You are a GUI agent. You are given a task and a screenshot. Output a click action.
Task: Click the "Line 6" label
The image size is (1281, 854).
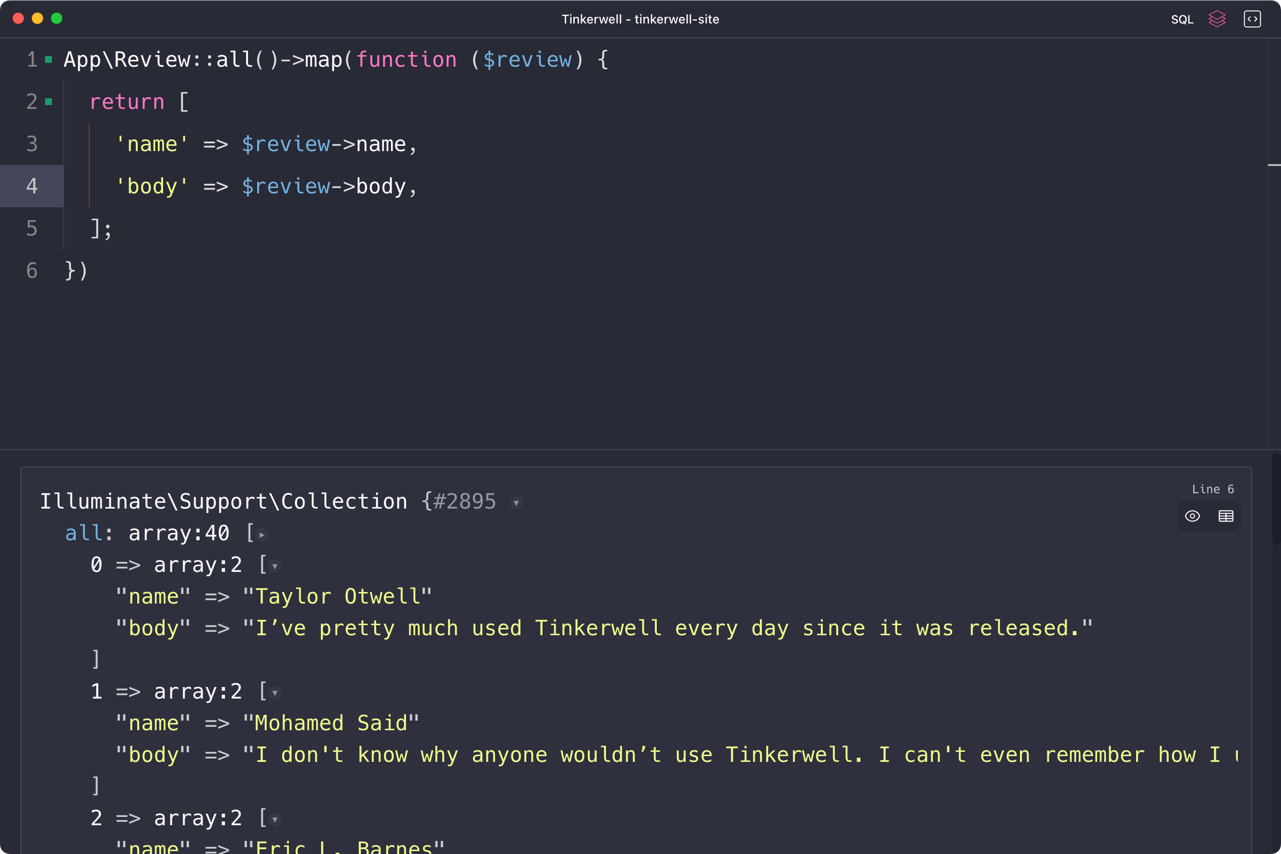1212,489
